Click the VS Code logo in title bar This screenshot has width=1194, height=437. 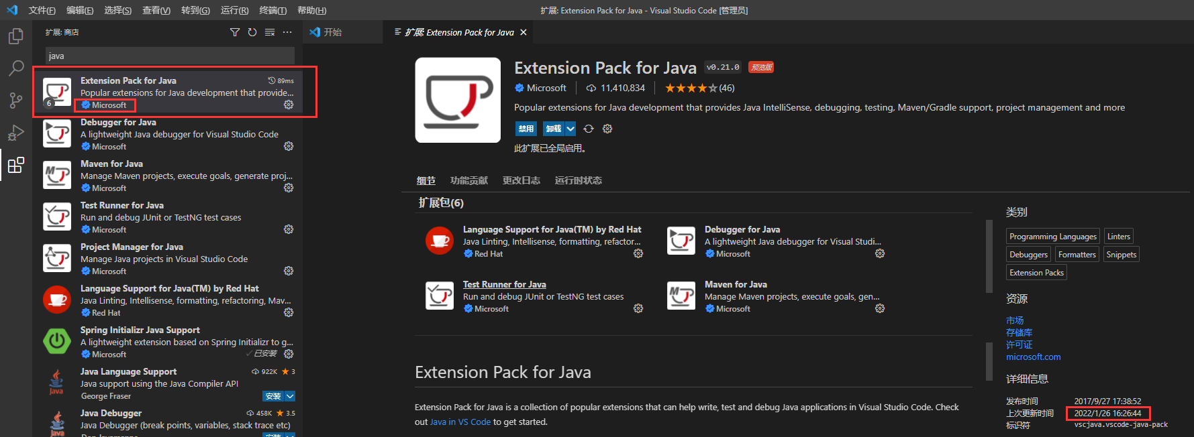[11, 10]
